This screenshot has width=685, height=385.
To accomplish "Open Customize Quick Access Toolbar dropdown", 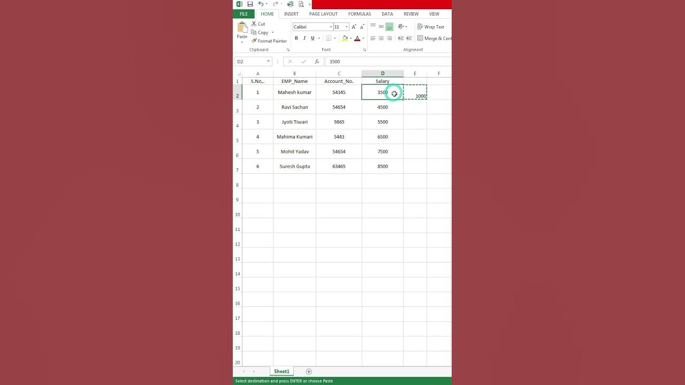I will point(309,4).
